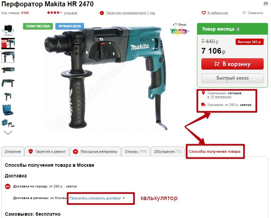The image size is (271, 218).
Task: Click the red courier truck icon
Action: 203,105
